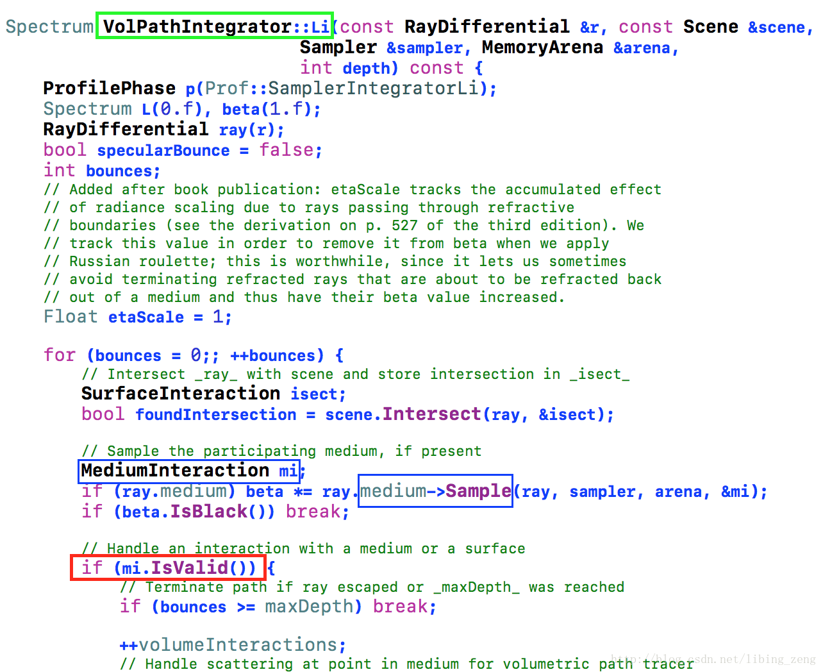Click the ray.medium condition
Screen dimensions: 823x672
tap(174, 491)
